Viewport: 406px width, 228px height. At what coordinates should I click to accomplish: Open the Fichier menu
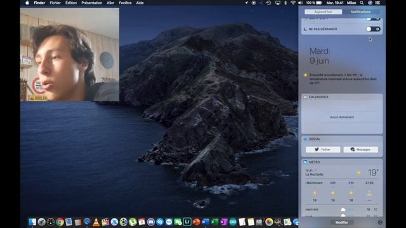[55, 3]
